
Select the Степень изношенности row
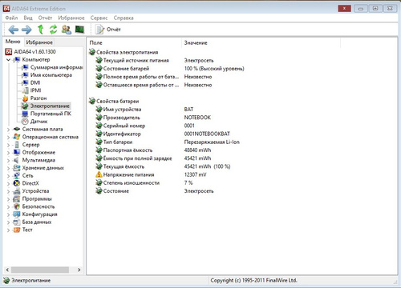144,182
